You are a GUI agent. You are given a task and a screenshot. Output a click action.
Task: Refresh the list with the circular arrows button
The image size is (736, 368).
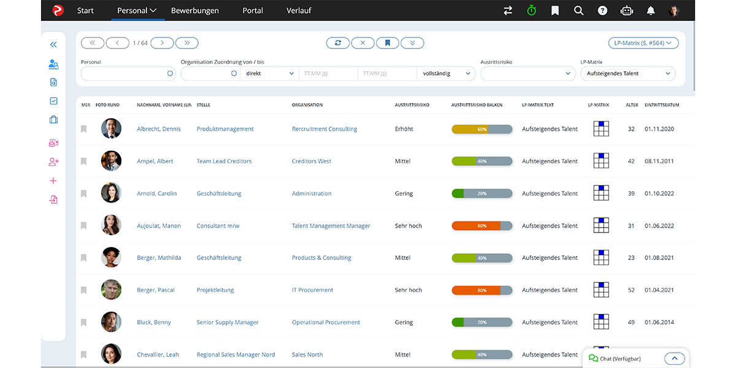(338, 42)
